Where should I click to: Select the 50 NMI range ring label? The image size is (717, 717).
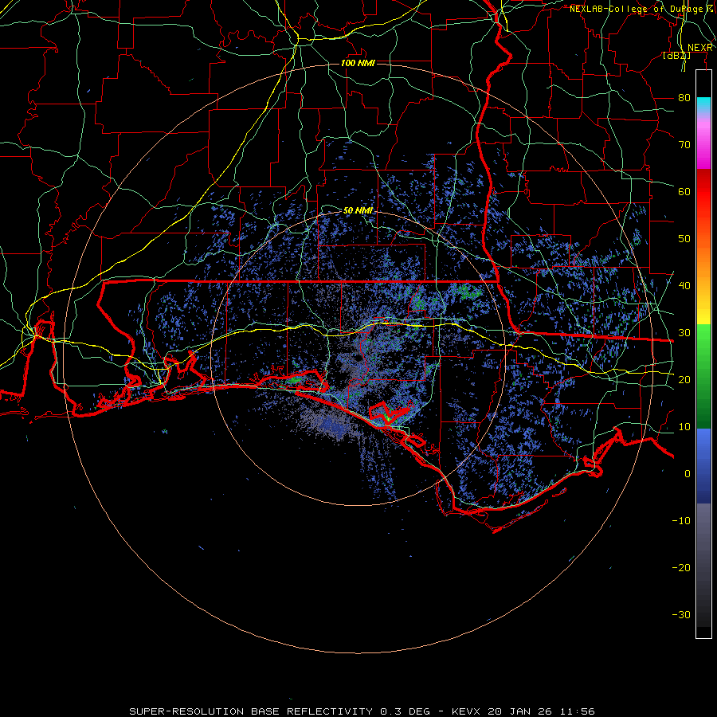(x=358, y=210)
